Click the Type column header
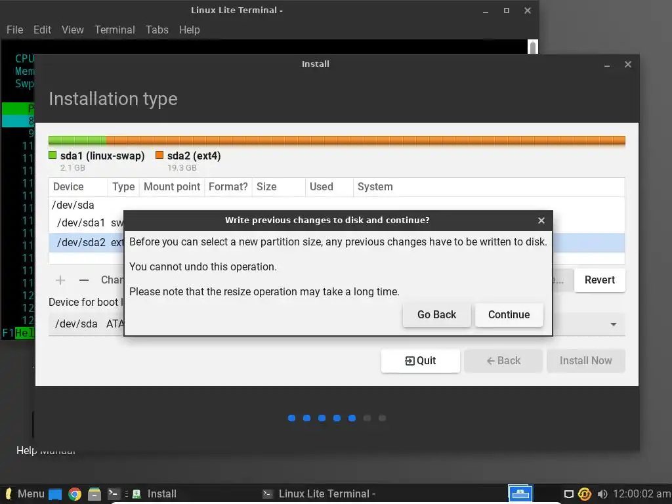 pos(123,187)
